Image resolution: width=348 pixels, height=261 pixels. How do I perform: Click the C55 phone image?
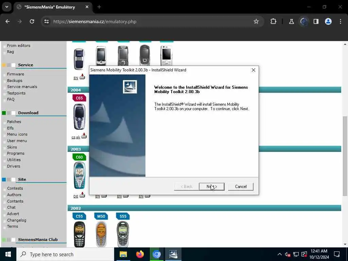click(79, 234)
